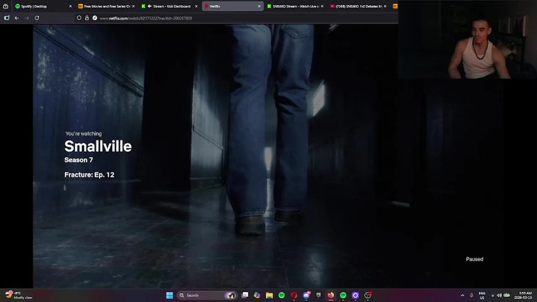Close the SNEAKO 1v2 Debates tab

click(x=385, y=6)
